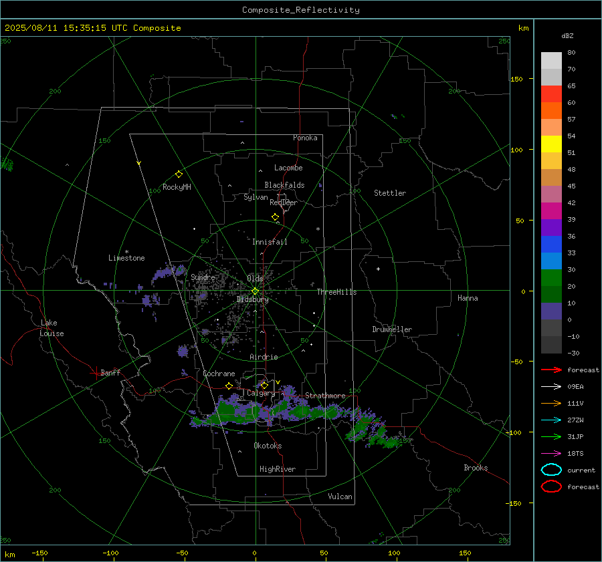The image size is (602, 562).
Task: Click the RockyMH city label
Action: (177, 187)
